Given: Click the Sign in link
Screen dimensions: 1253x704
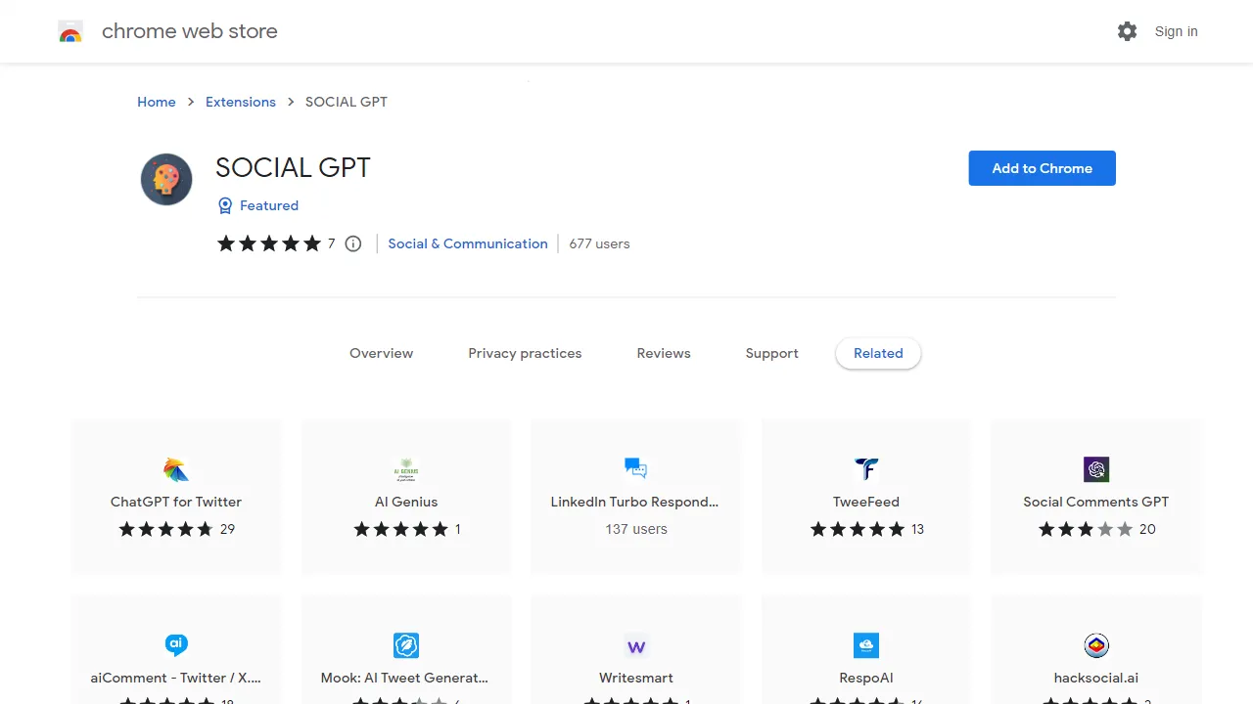Looking at the screenshot, I should (1177, 31).
